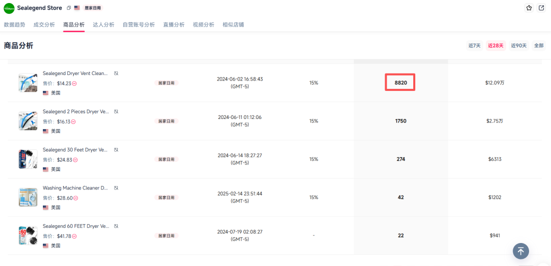Select the 近7天 time range
The width and height of the screenshot is (551, 266).
coord(474,45)
